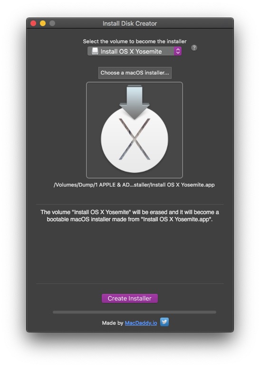Viewport: 260px width, 367px height.
Task: Click the grayed-out zoom window button
Action: tap(52, 23)
